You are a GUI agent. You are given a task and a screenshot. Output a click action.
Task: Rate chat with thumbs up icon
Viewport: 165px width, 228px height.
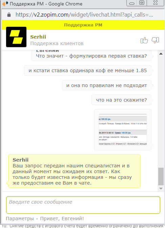[144, 40]
